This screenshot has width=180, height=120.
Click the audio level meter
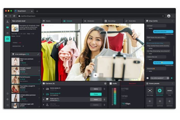pos(114,96)
